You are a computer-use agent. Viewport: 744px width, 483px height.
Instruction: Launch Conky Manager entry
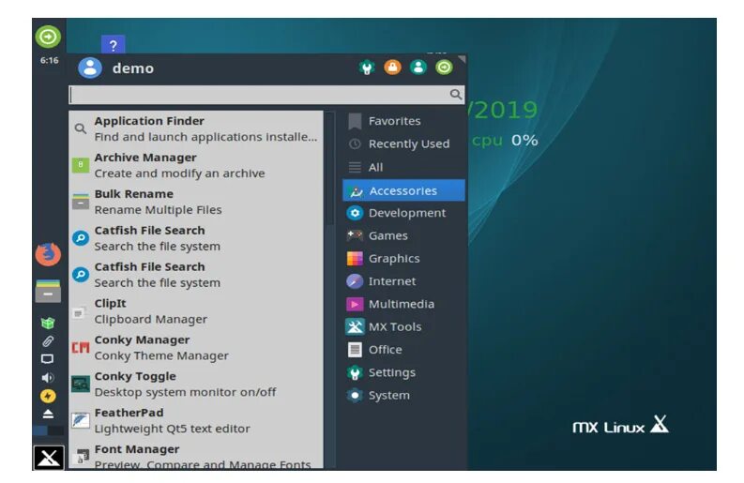coord(196,348)
